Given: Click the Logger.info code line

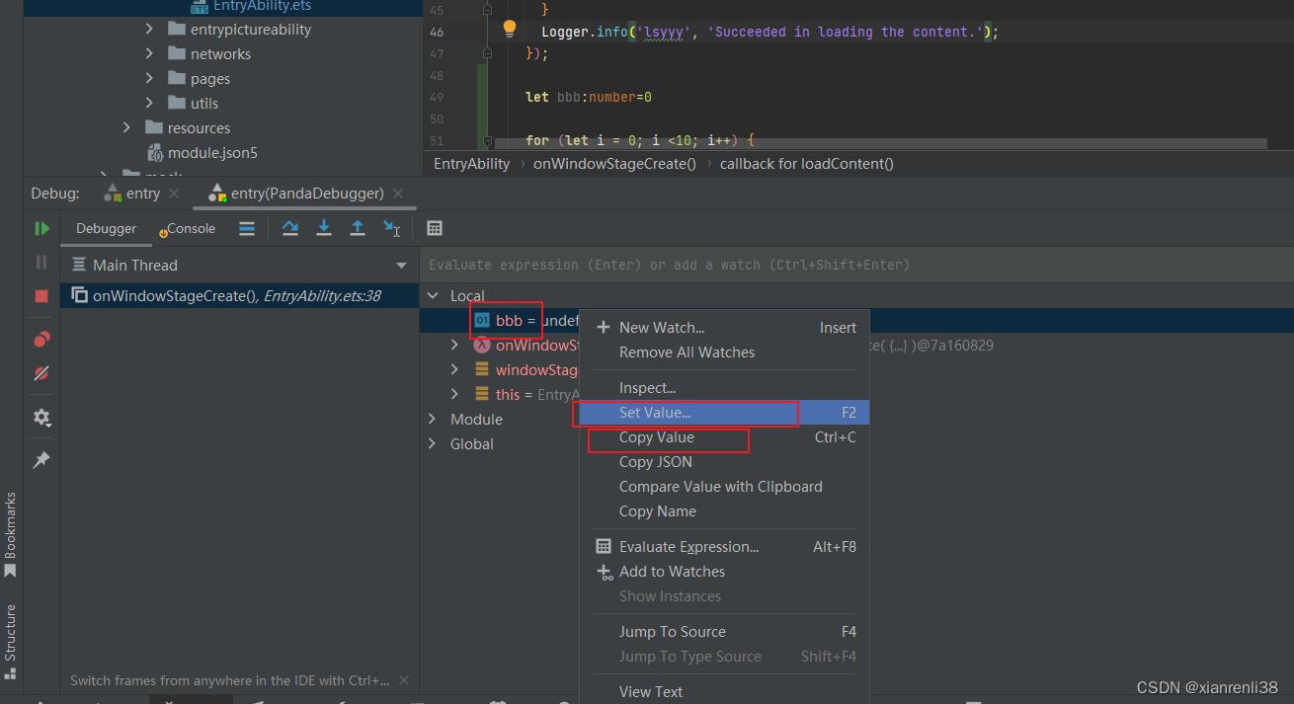Looking at the screenshot, I should coord(770,32).
